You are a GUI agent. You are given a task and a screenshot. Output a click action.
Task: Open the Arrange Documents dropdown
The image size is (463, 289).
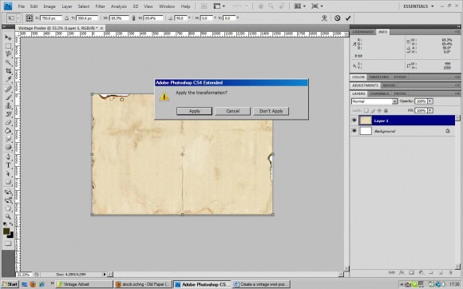tap(300, 6)
